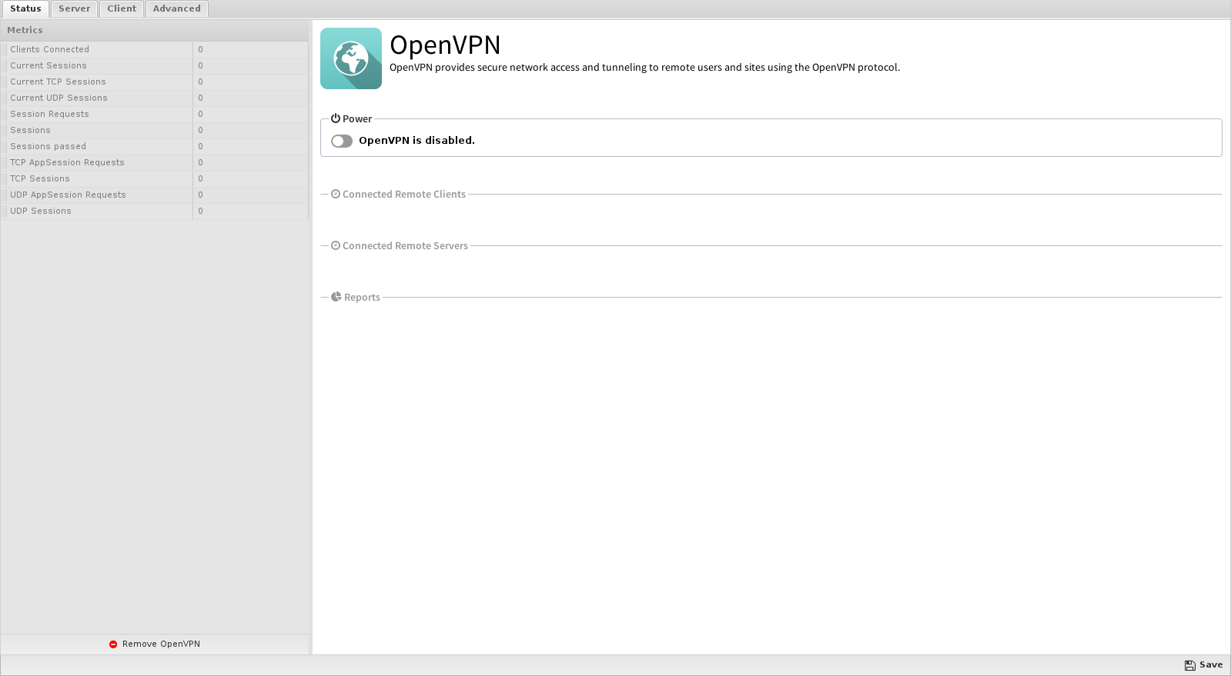Select the Sessions passed metric row
The image size is (1231, 676).
pyautogui.click(x=155, y=146)
